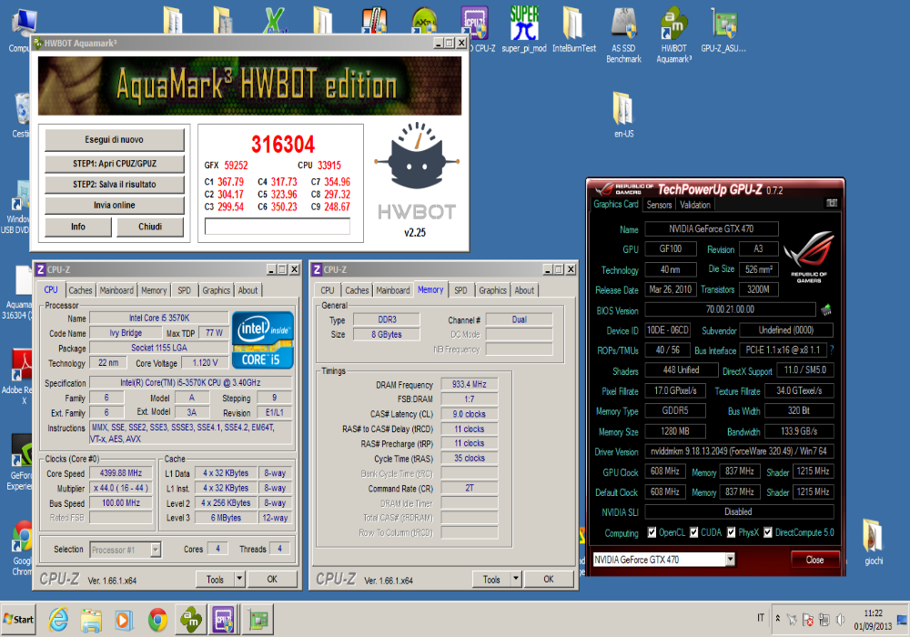The height and width of the screenshot is (637, 910).
Task: Click the Invia online button
Action: click(x=115, y=206)
